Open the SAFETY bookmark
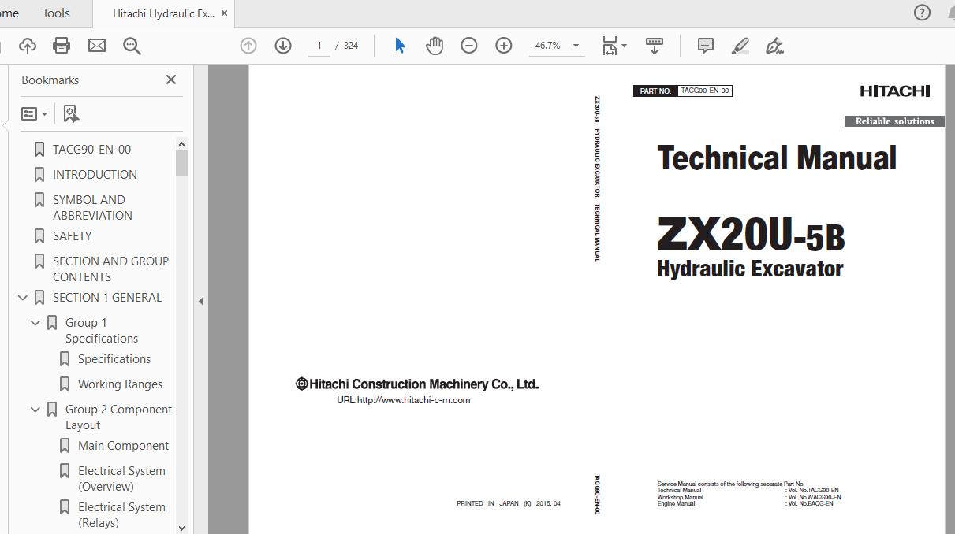 pos(72,236)
